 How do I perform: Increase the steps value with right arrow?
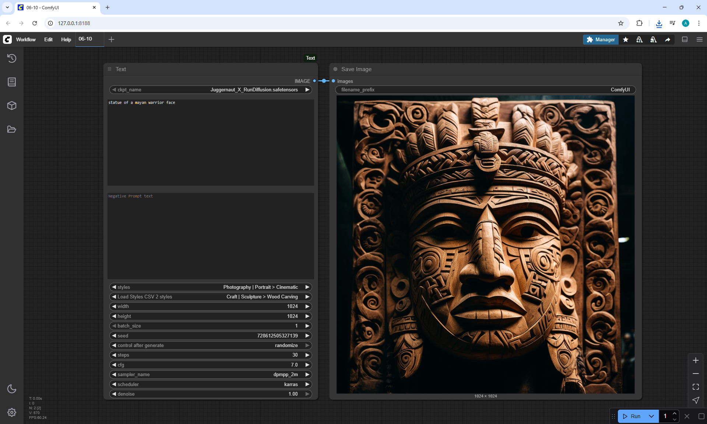[x=307, y=355]
